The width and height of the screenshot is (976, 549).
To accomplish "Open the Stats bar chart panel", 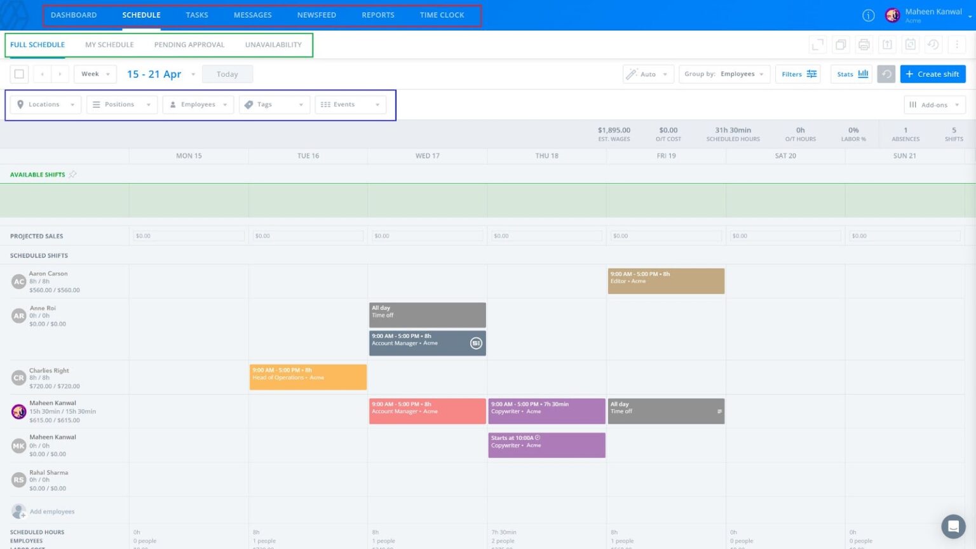I will point(851,74).
